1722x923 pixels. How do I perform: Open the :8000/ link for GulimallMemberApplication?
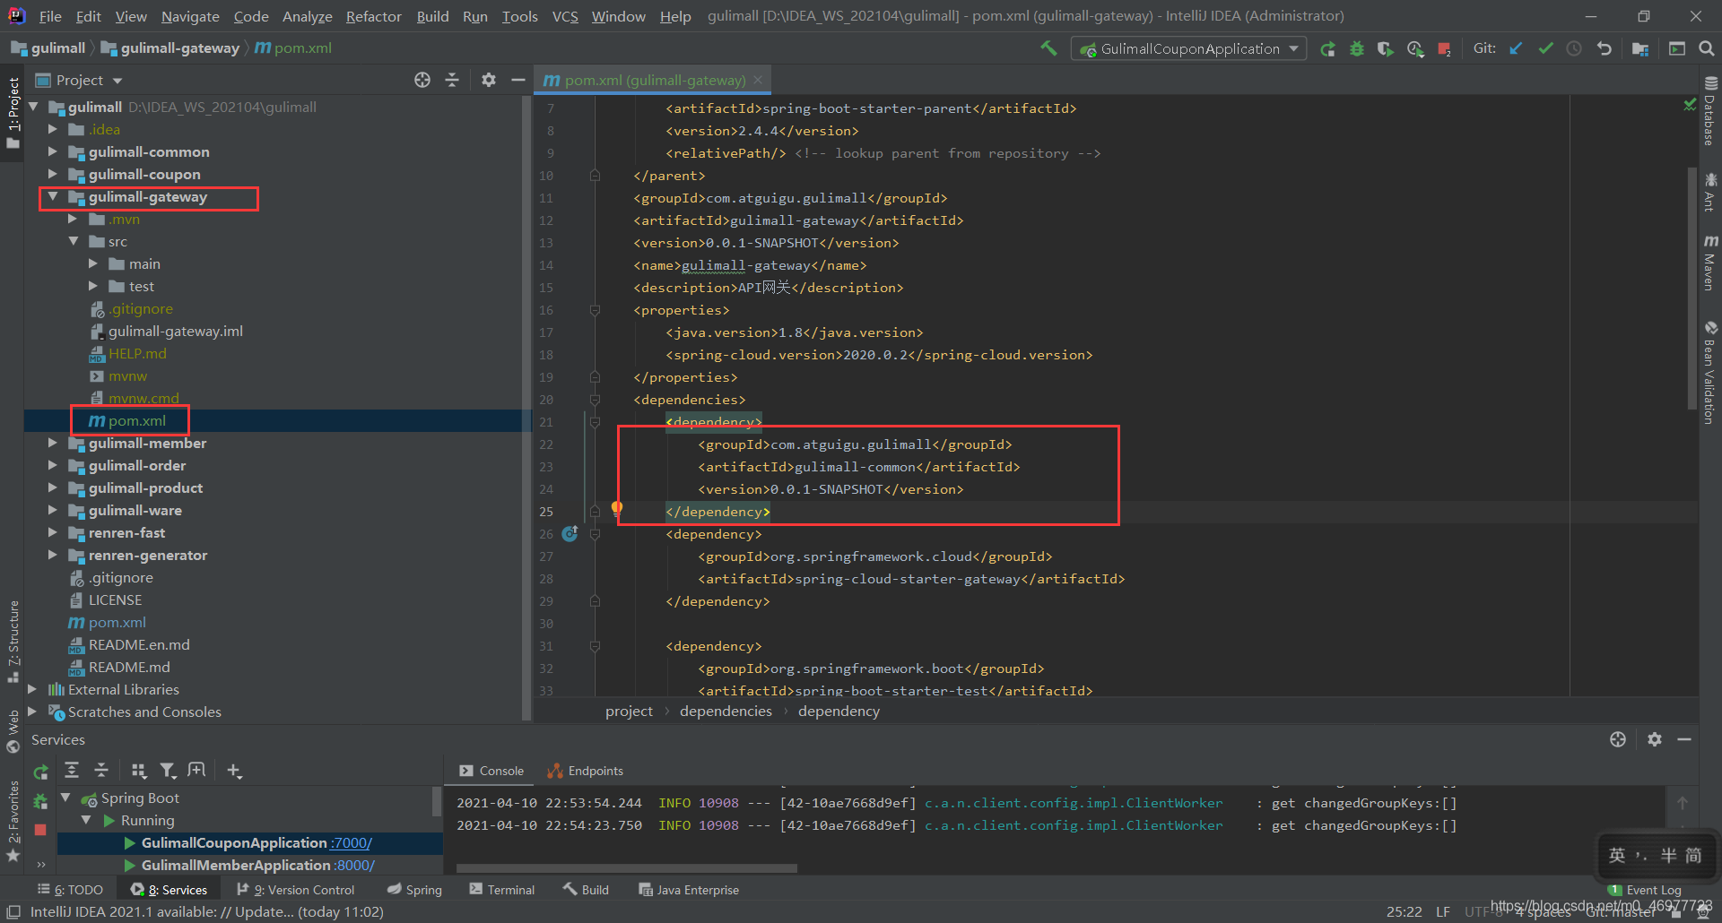[354, 865]
